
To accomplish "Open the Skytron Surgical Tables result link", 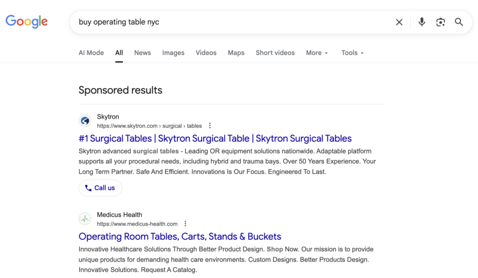I will [x=215, y=138].
